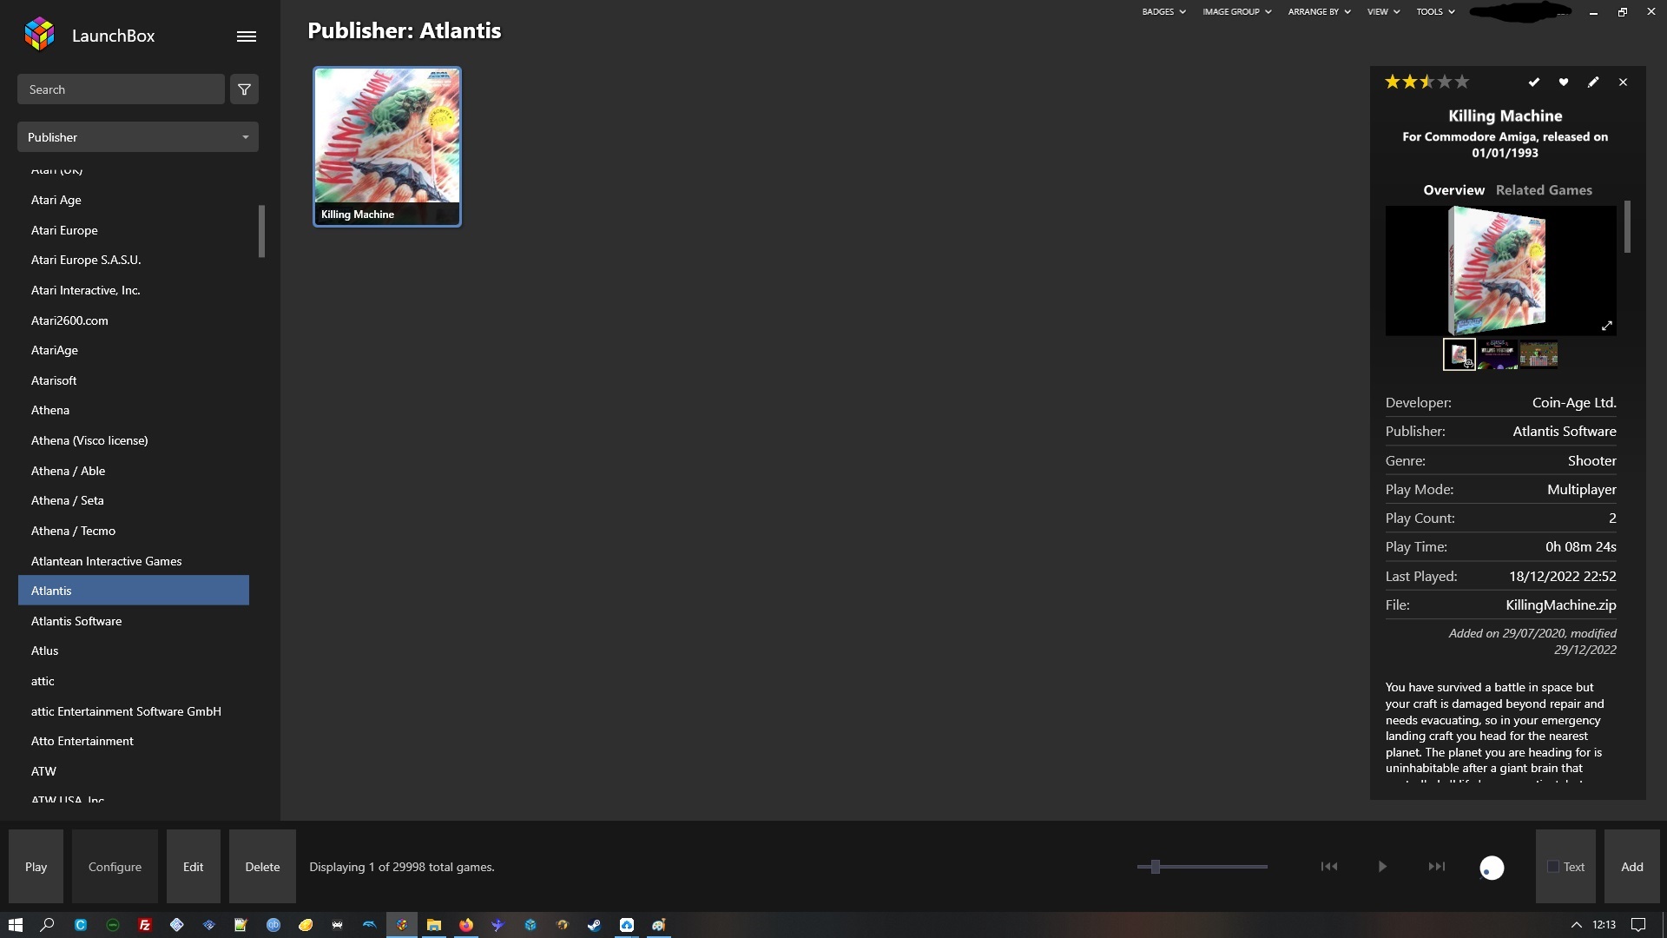1667x938 pixels.
Task: Open Windows notification center
Action: (1638, 925)
